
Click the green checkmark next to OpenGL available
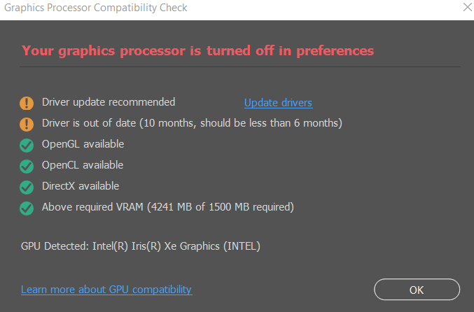coord(27,146)
